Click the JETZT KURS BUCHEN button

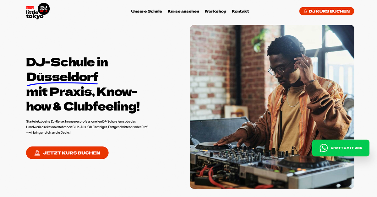coord(67,153)
